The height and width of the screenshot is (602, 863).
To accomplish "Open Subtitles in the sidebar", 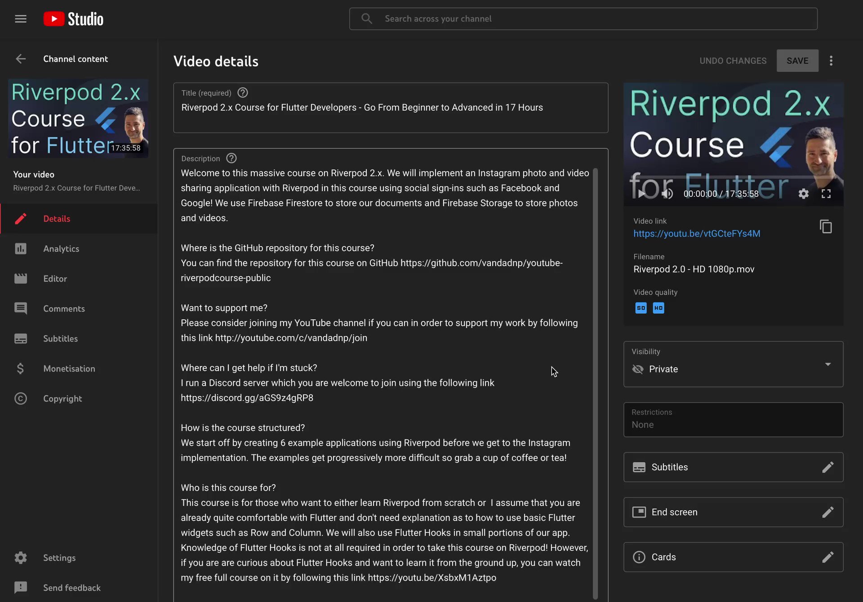I will (x=79, y=339).
